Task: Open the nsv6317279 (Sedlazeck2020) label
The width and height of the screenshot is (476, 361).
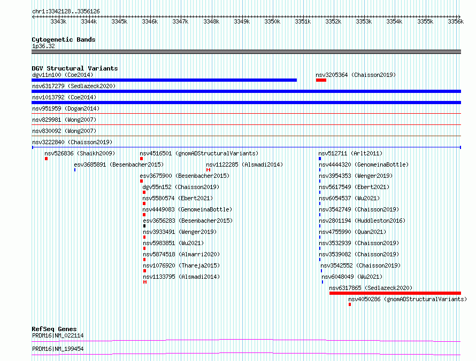Action: pyautogui.click(x=74, y=86)
